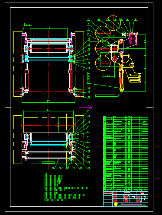
Task: Click the small yellow roller circle with crosshair
Action: (x=132, y=65)
